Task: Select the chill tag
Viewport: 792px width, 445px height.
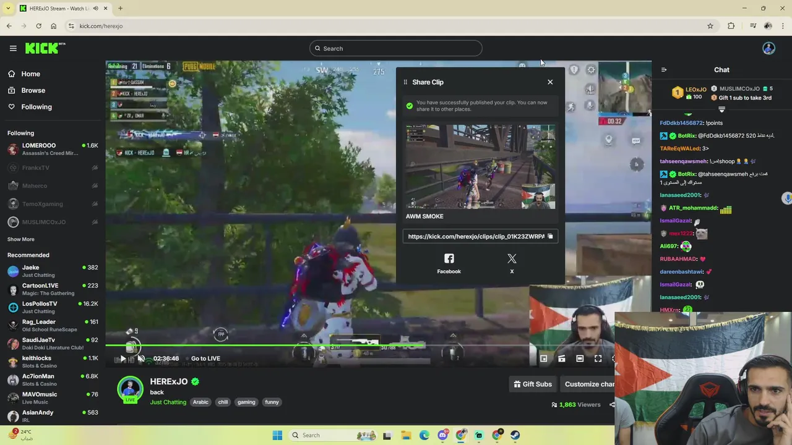Action: click(223, 402)
